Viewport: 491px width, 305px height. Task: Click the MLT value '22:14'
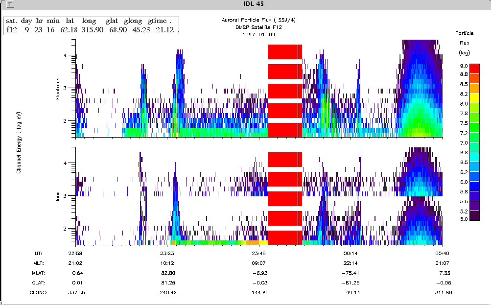coord(350,263)
